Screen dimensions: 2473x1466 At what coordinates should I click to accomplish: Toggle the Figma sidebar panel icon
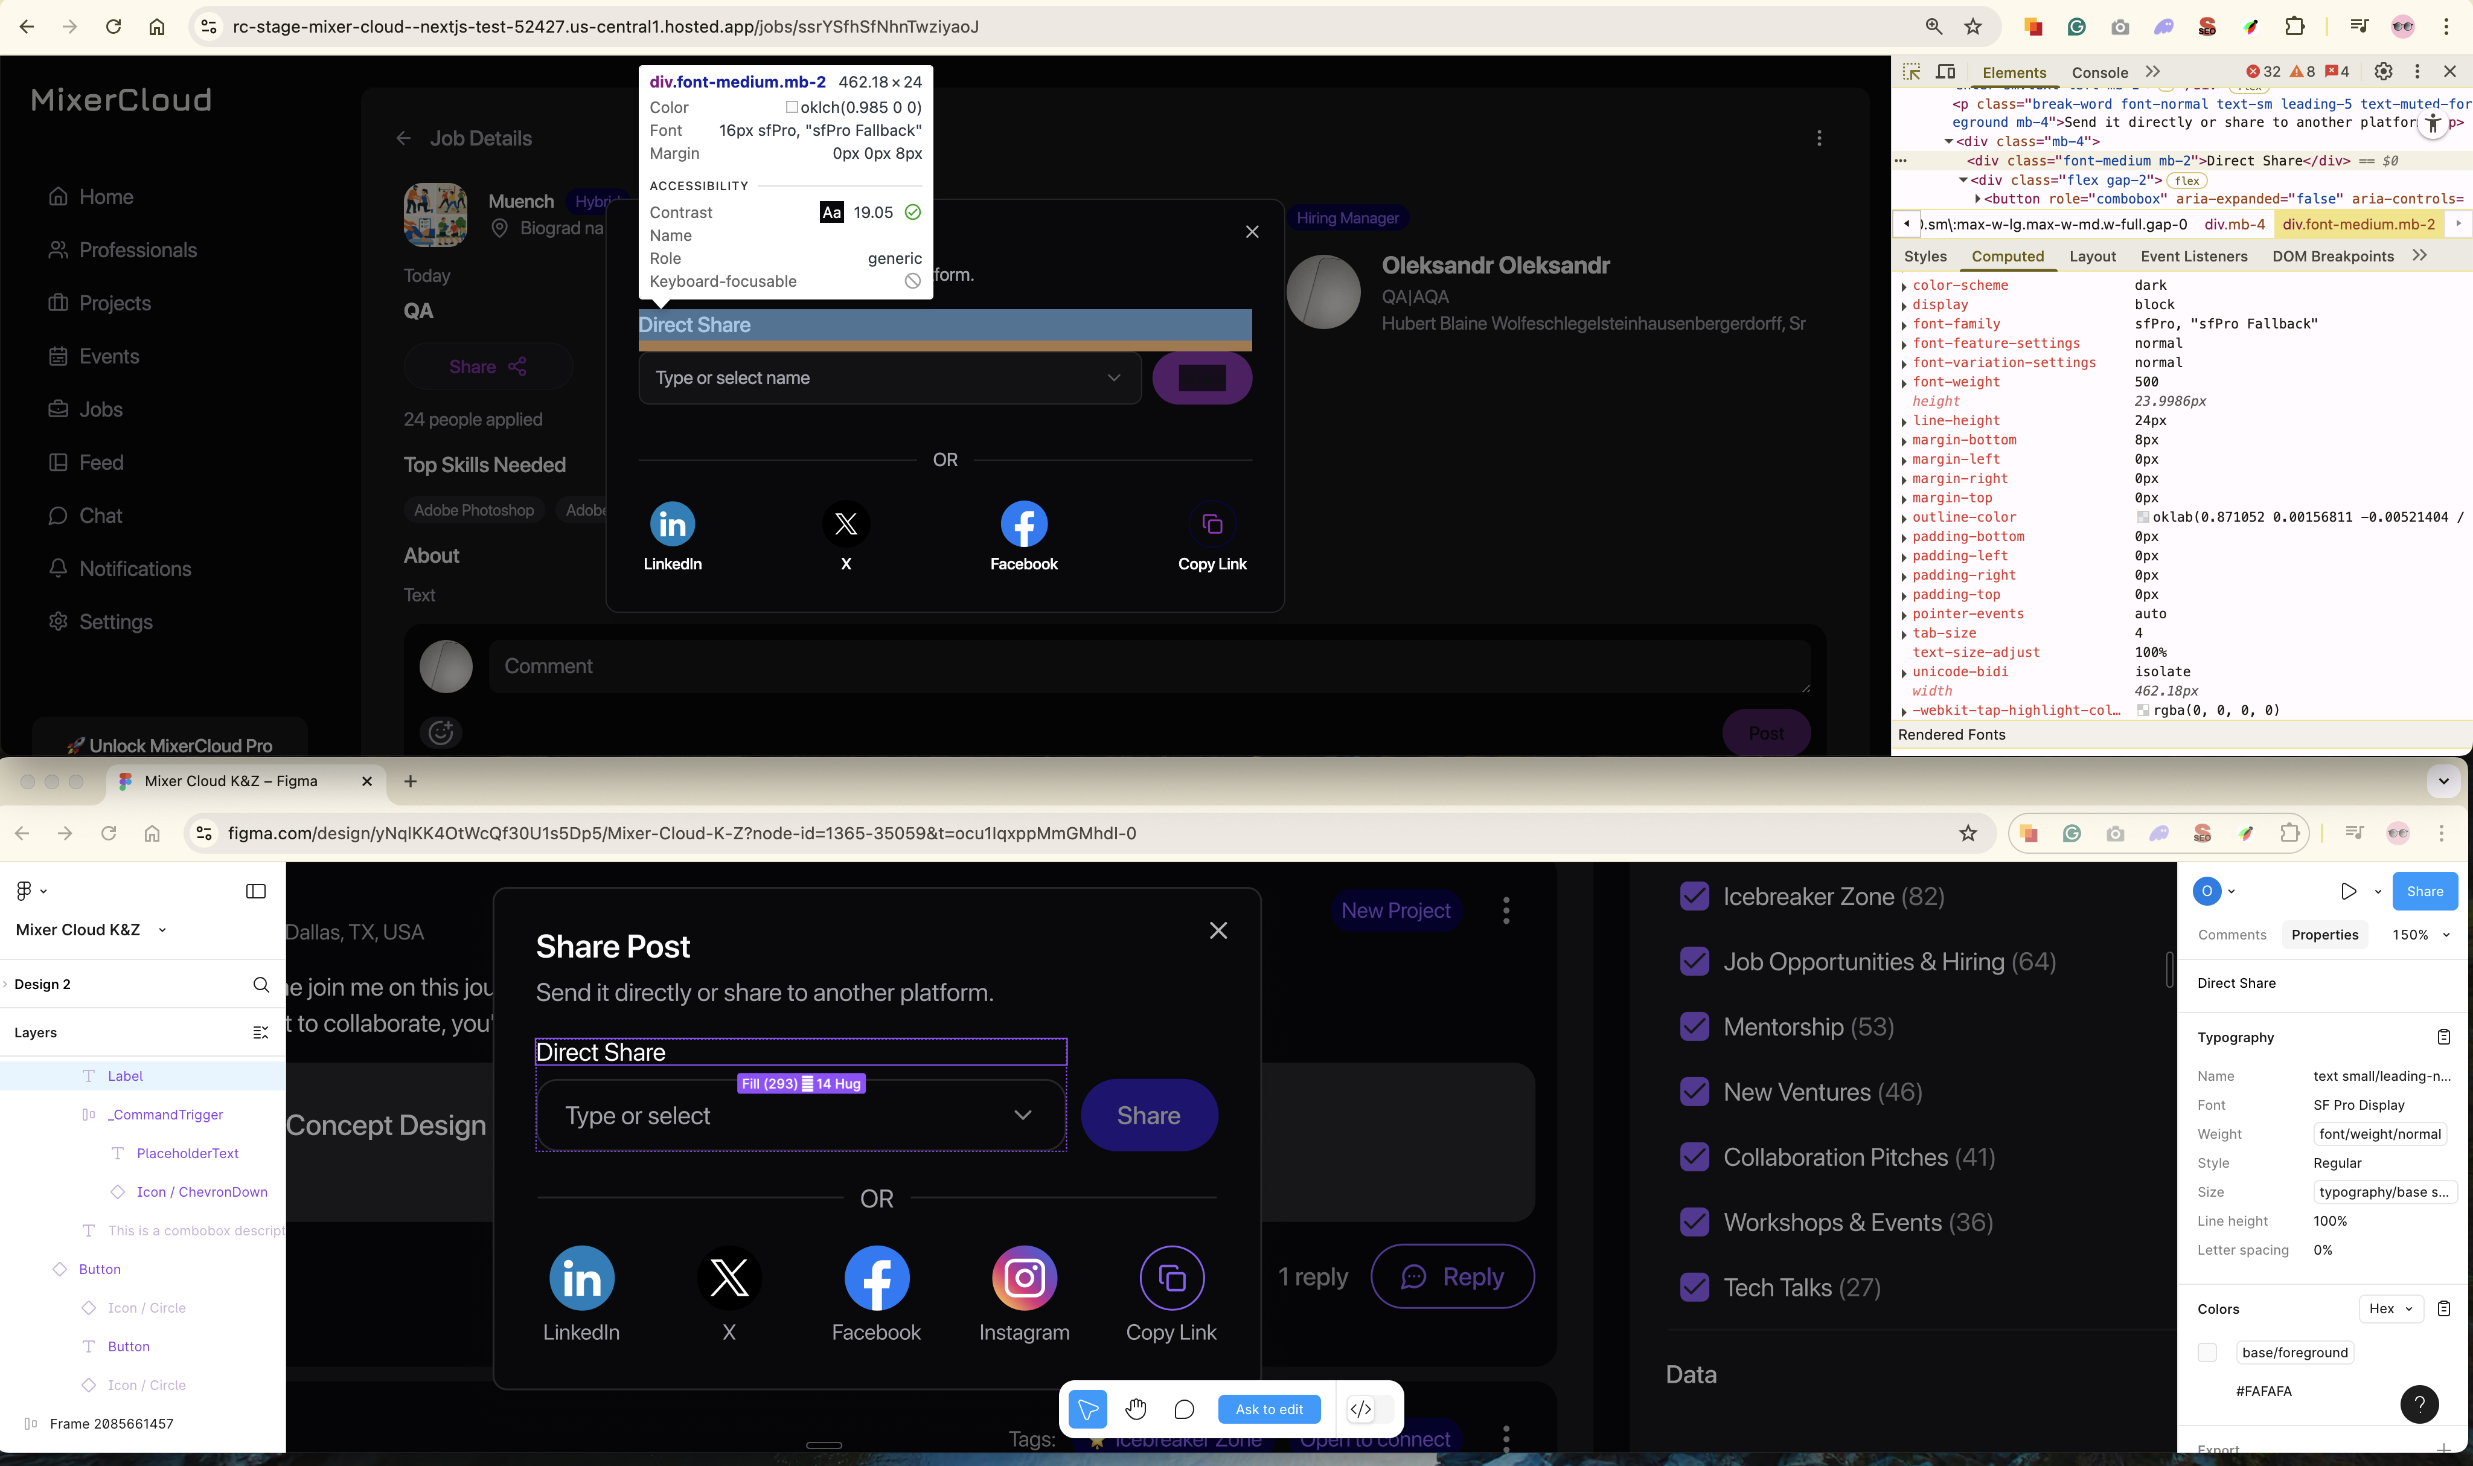[256, 891]
